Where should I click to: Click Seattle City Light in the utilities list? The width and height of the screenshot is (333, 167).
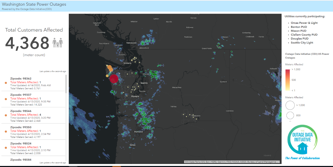tap(302, 42)
